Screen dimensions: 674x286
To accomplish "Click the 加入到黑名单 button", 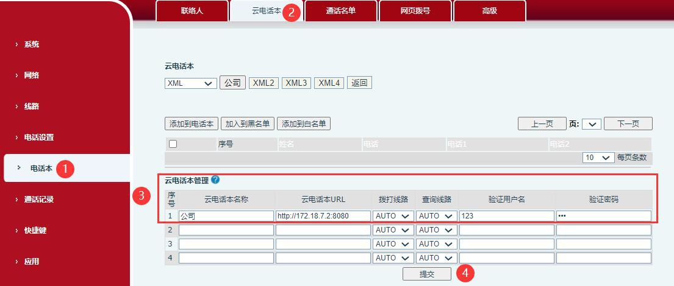I will click(x=248, y=124).
